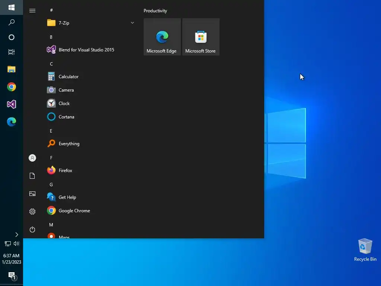Launch Firefox from the app list

tap(91, 171)
